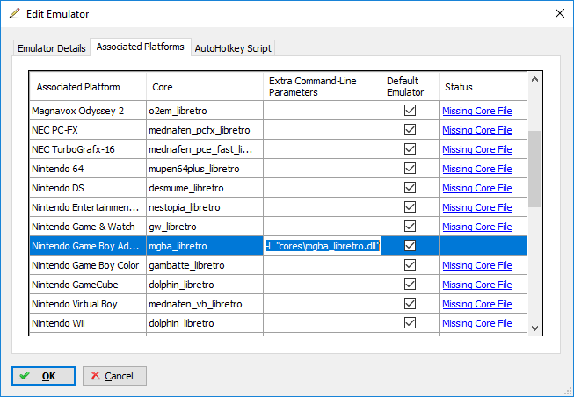This screenshot has width=574, height=397.
Task: Open Missing Core File link for NEC PC-FX
Action: [x=477, y=130]
